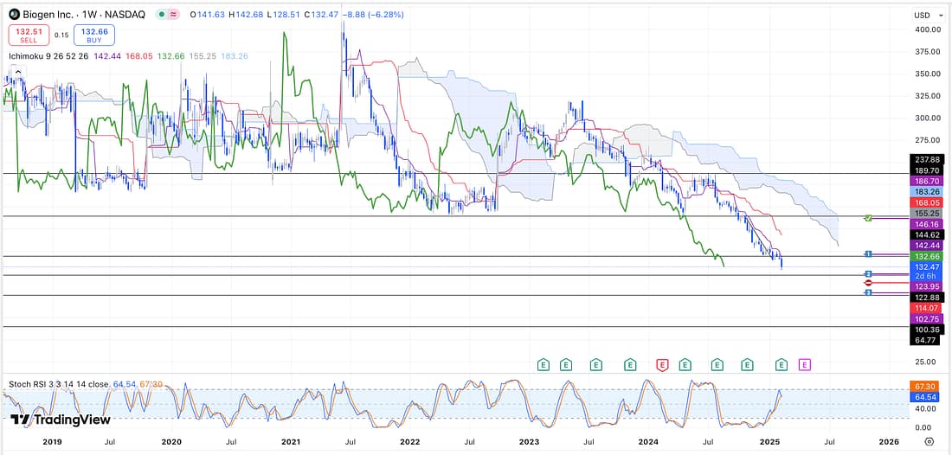Click the BUY 132.66 button
Viewport: 952px width, 455px height.
[x=93, y=35]
